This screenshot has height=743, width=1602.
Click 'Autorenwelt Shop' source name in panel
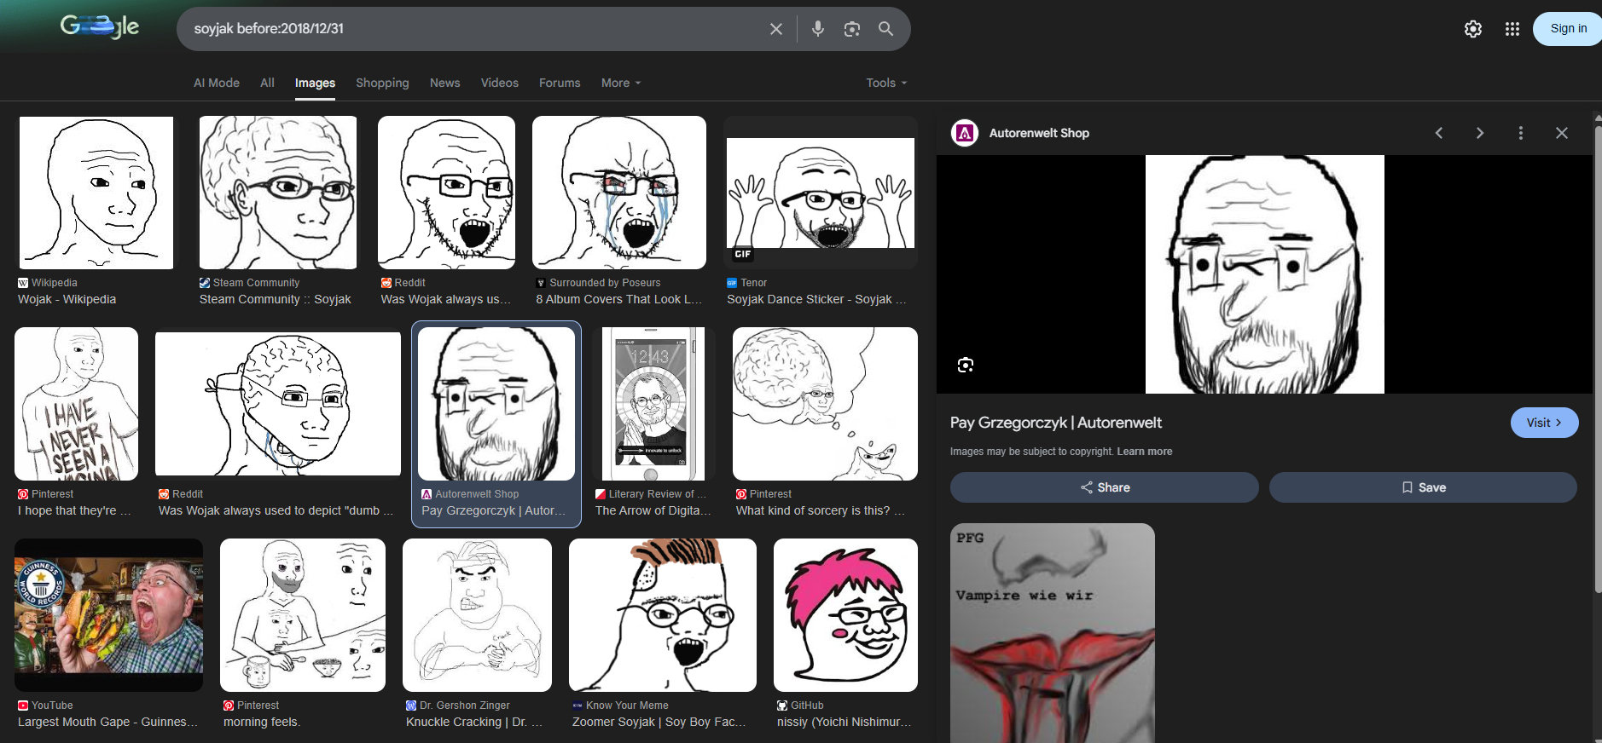coord(1039,133)
